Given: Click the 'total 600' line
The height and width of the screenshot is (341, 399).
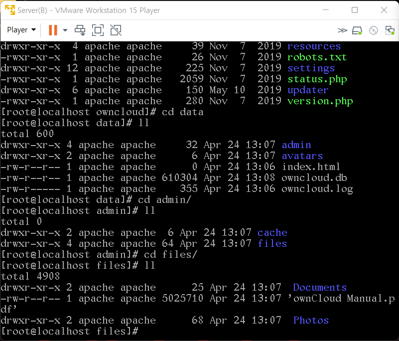Looking at the screenshot, I should coord(27,134).
